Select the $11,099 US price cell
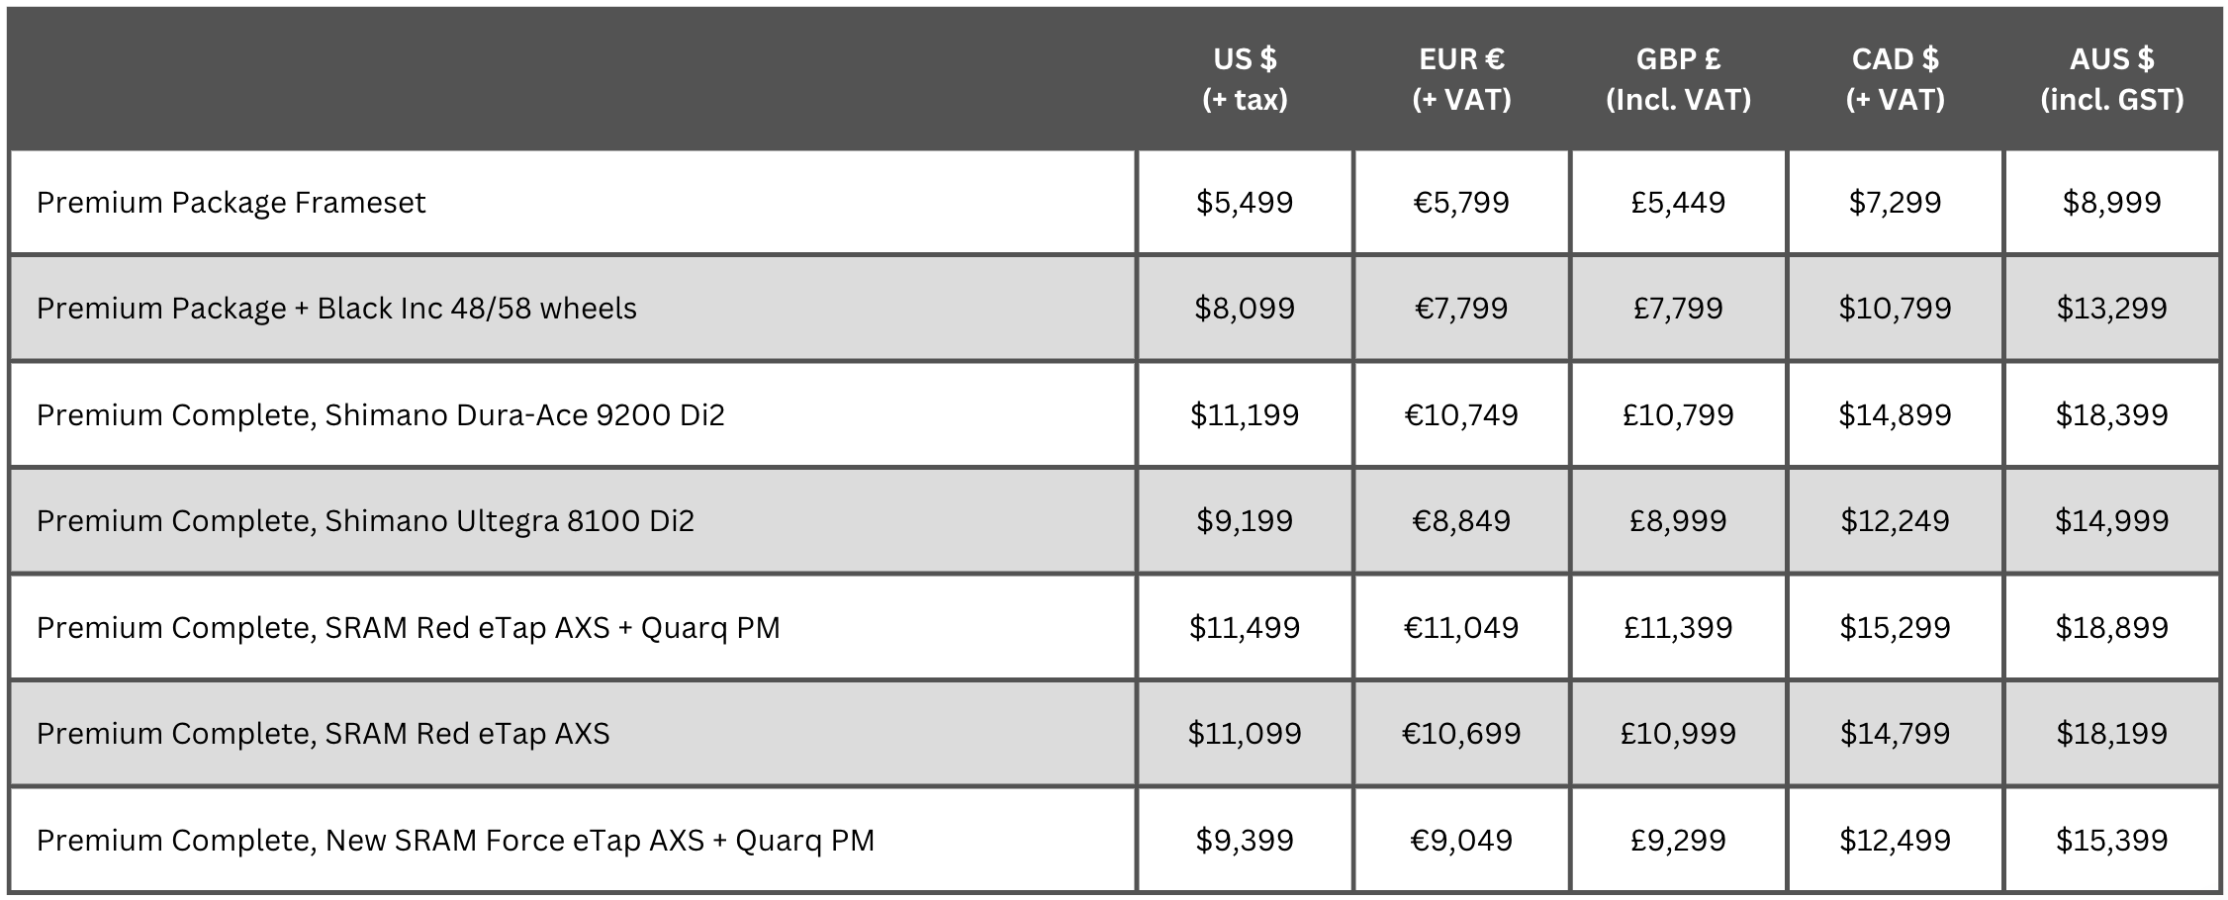2228x900 pixels. coord(1245,734)
